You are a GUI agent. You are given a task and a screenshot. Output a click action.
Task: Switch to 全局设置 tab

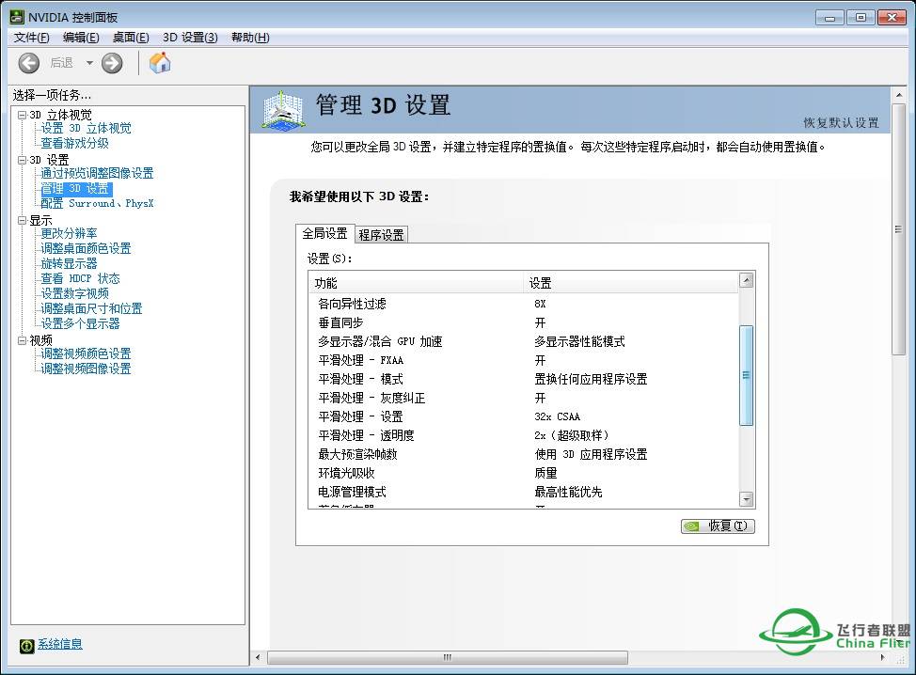(x=324, y=233)
